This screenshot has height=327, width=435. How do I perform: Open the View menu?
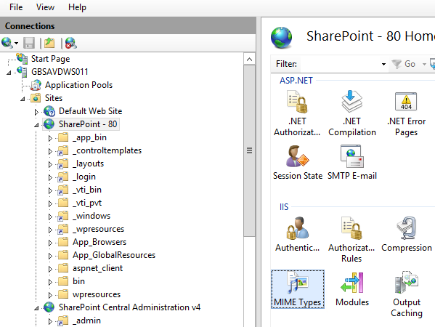coord(45,7)
